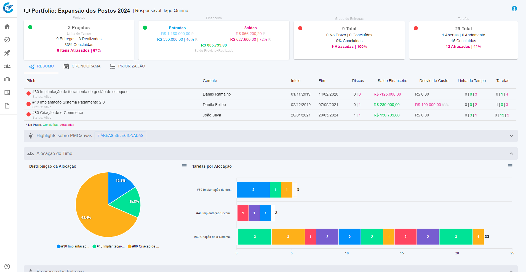Open the rocket projects icon in sidebar
Screen dimensions: 526x272
(x=7, y=53)
